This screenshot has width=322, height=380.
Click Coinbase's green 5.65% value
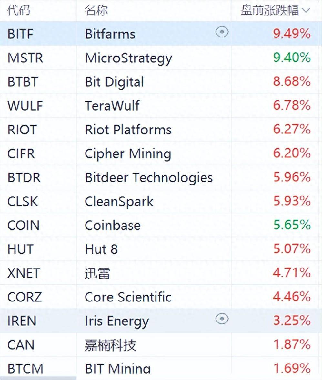[x=292, y=225]
